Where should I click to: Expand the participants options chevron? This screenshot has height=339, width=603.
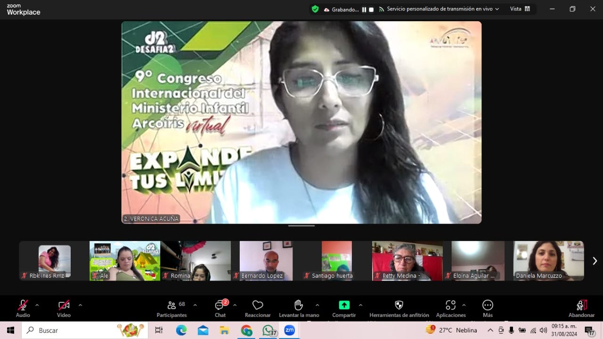195,305
